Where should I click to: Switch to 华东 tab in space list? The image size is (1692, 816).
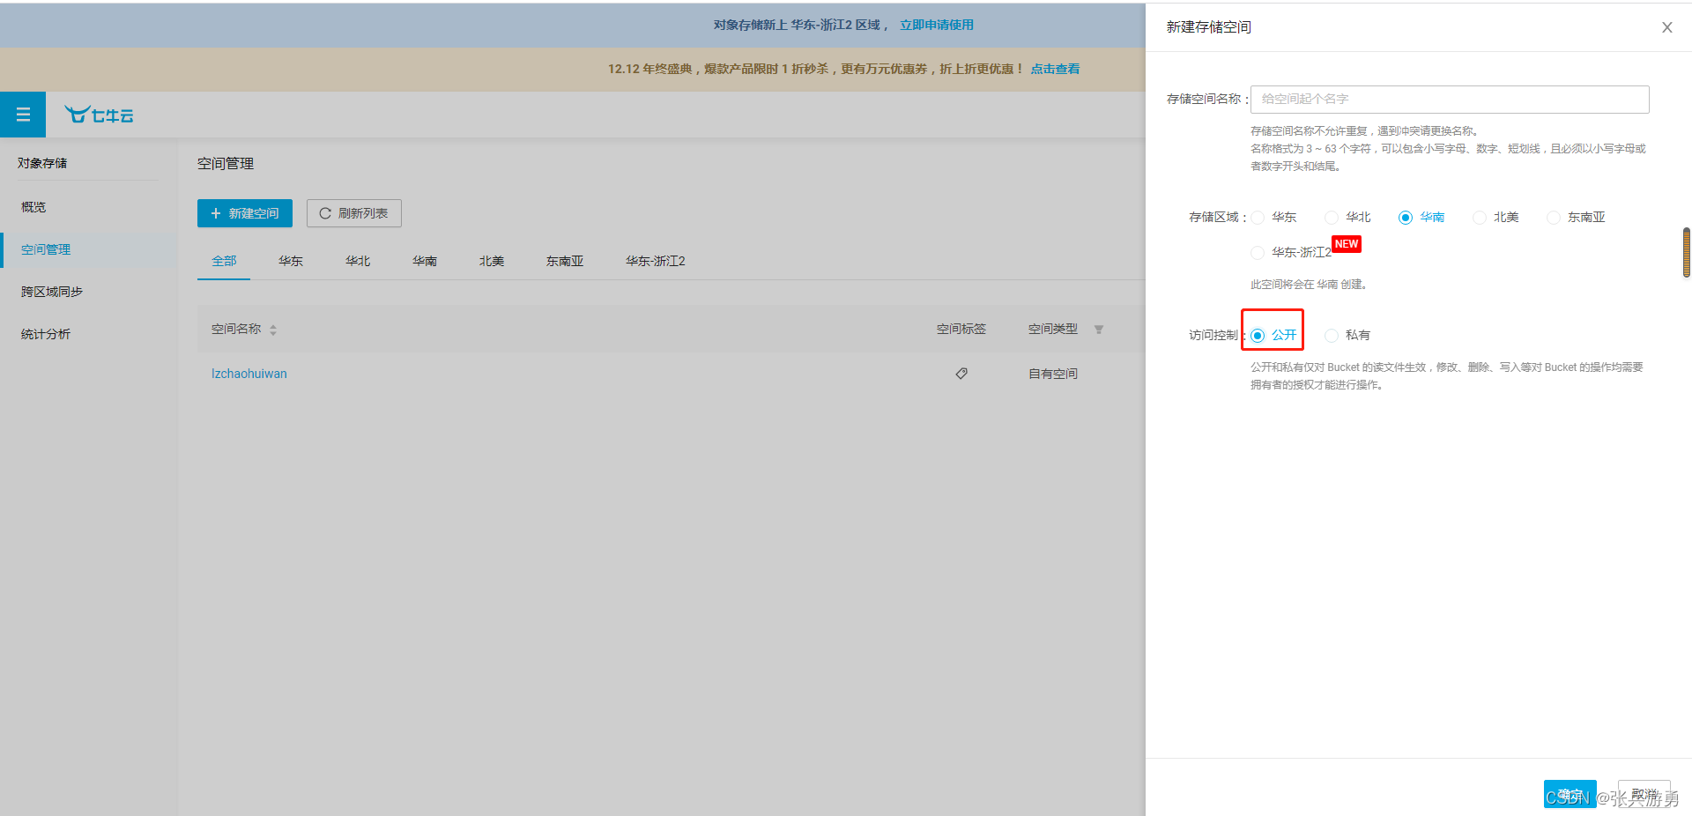coord(291,261)
